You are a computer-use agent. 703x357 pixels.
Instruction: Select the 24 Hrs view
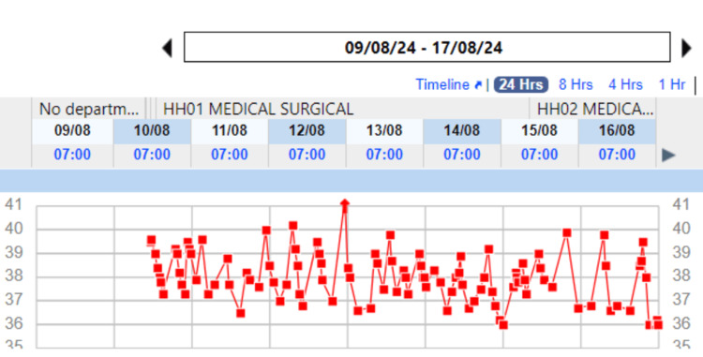point(521,84)
